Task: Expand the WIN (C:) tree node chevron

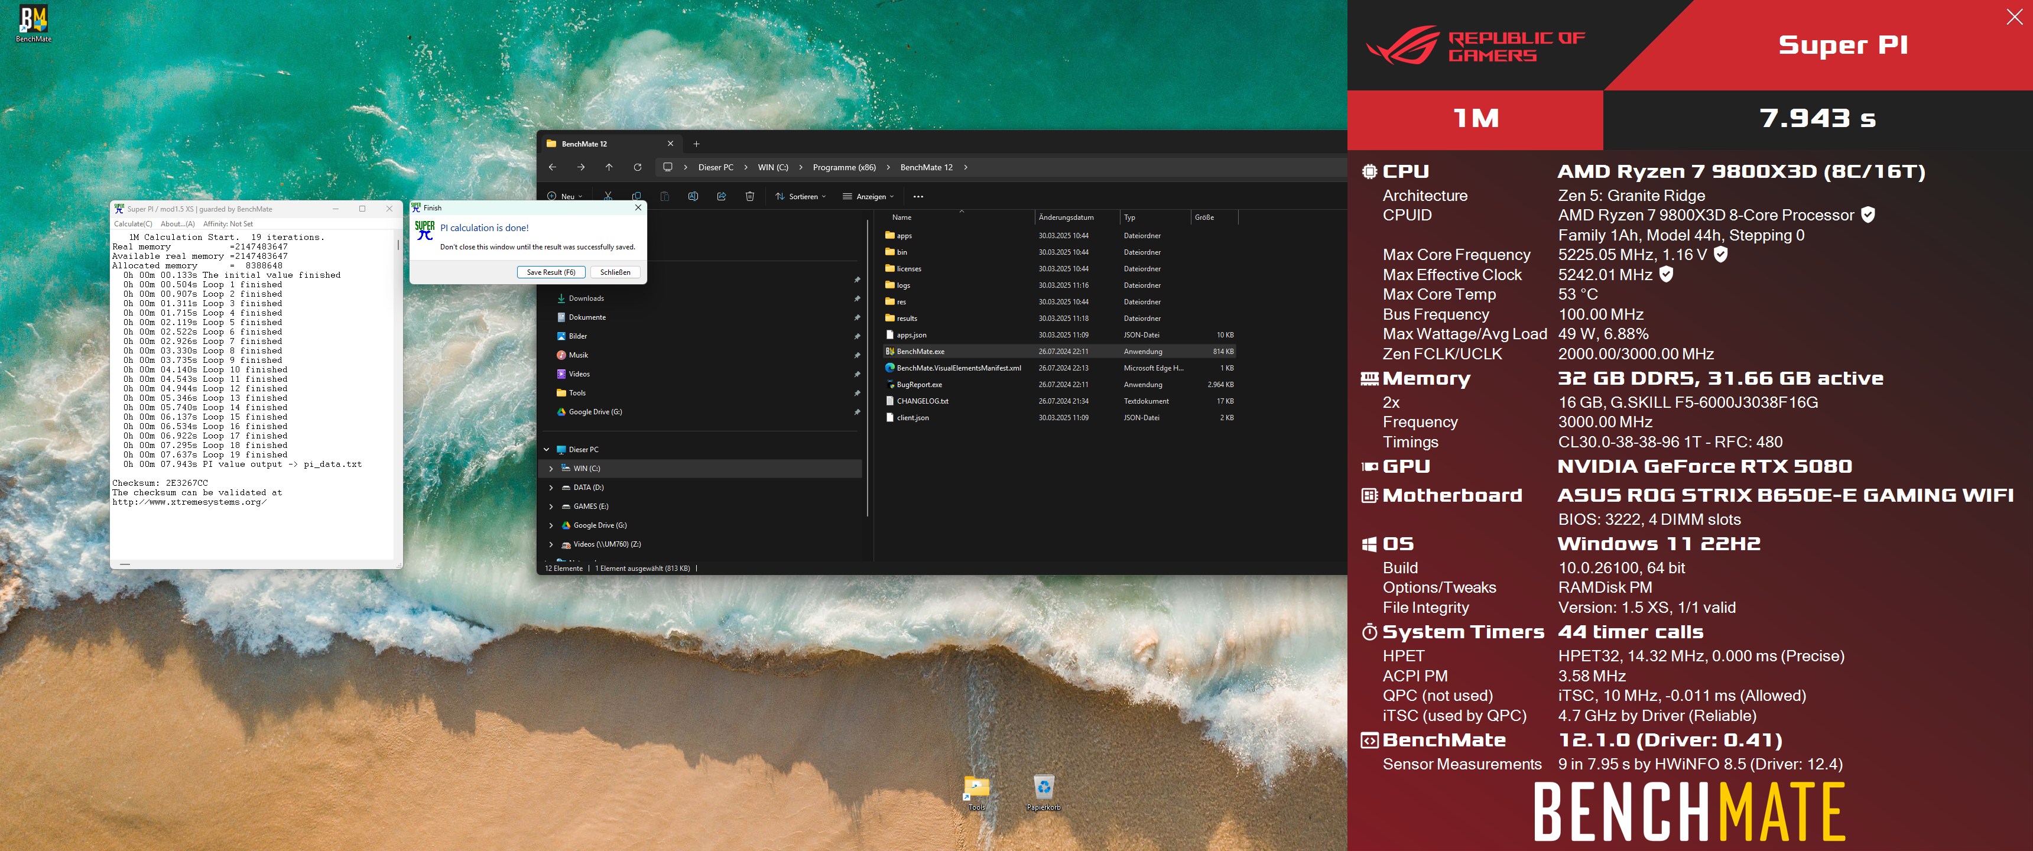Action: (x=551, y=469)
